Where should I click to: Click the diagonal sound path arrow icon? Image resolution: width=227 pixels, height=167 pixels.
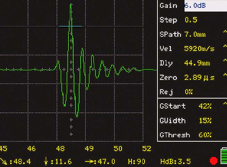(x=4, y=161)
